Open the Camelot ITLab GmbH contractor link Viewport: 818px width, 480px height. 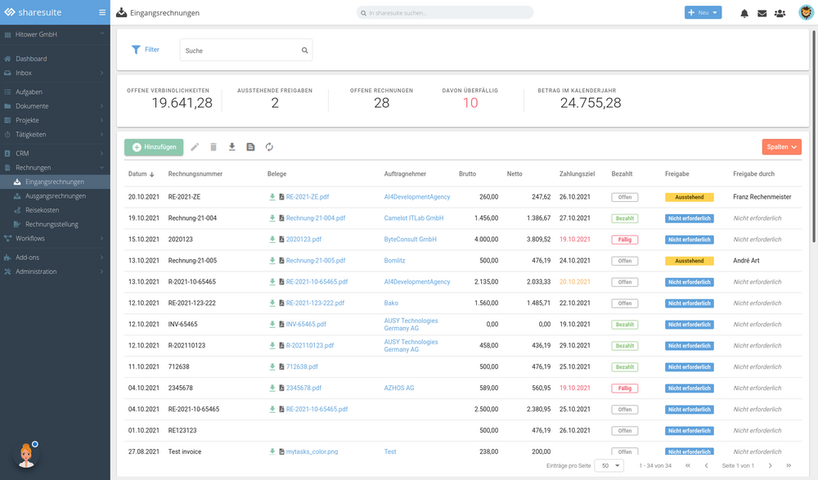click(x=413, y=218)
